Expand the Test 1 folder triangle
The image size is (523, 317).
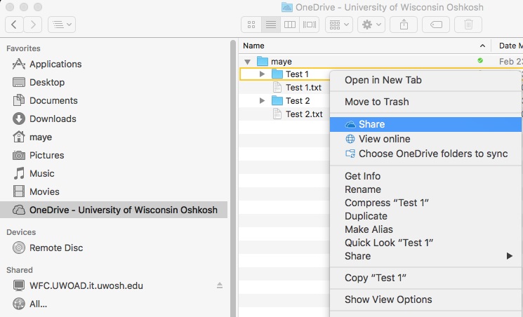262,74
